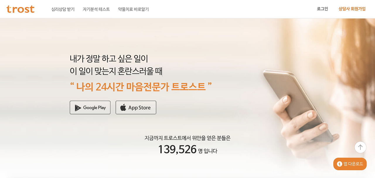This screenshot has width=375, height=178.
Task: Click the Google Play download button
Action: pos(90,107)
